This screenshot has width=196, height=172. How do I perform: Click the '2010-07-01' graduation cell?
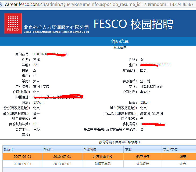tap(62, 157)
